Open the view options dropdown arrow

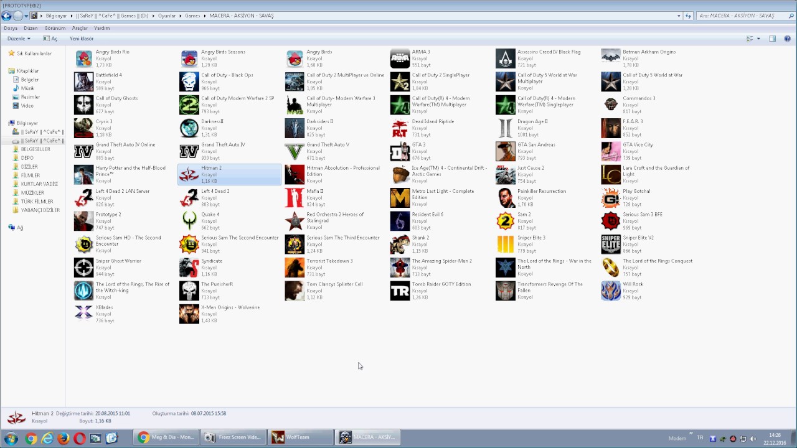[x=758, y=39]
